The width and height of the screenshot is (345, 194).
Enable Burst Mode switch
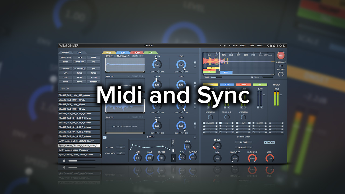coord(281,66)
